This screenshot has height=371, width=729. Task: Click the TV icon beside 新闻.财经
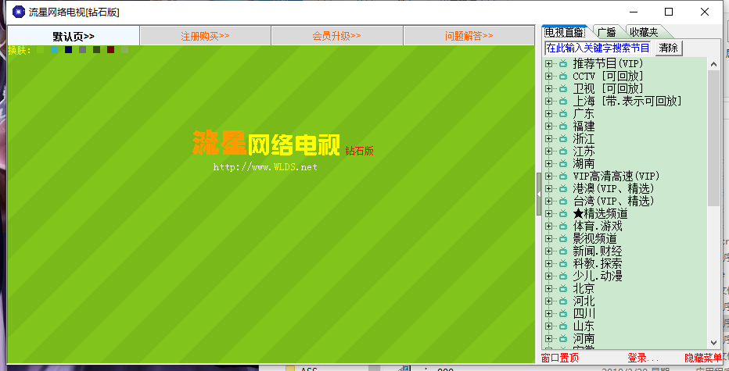563,251
